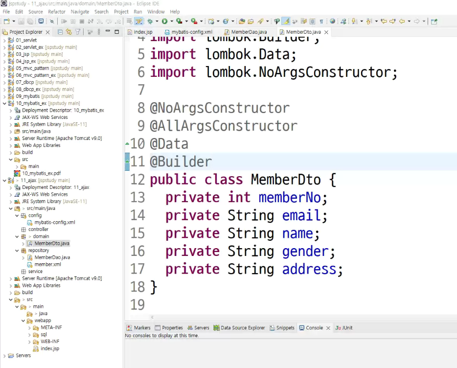This screenshot has width=457, height=368.
Task: Open the Servers view tab
Action: click(198, 328)
